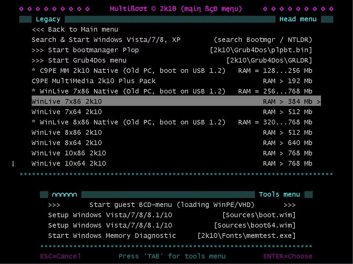Click 'ESC=Cancel' hint
This screenshot has height=264, width=353.
click(60, 256)
